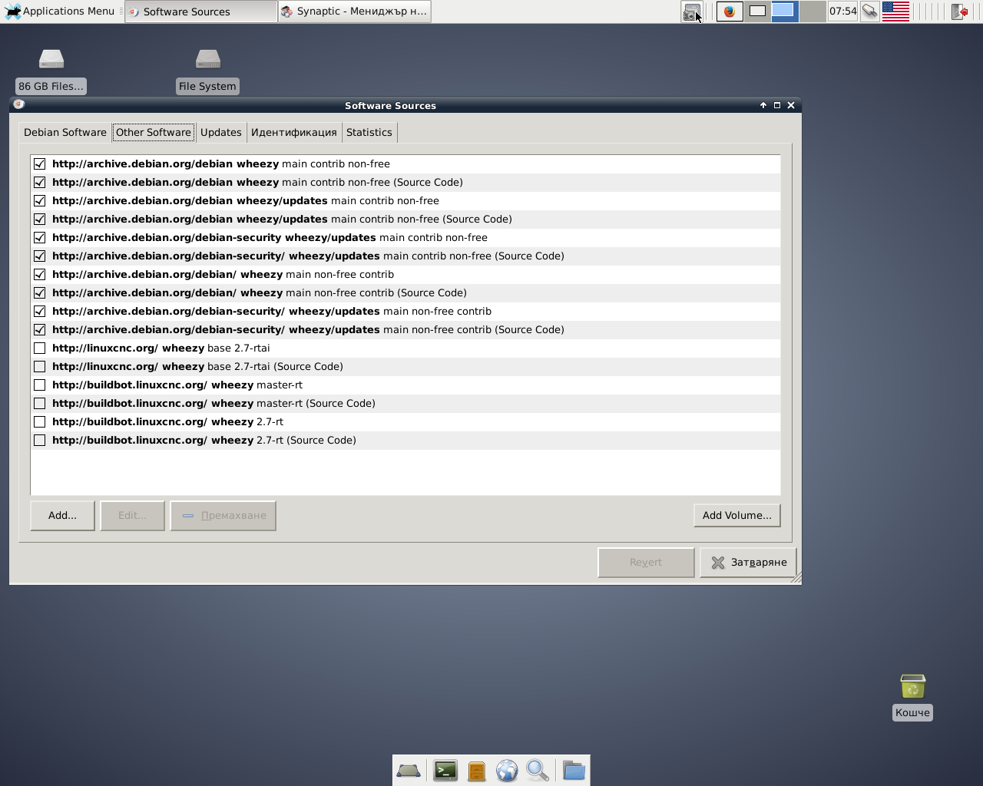Click the Revert button

click(x=646, y=563)
